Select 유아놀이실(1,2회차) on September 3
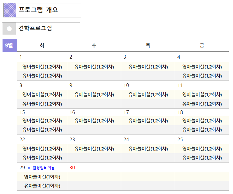 [x=148, y=67]
